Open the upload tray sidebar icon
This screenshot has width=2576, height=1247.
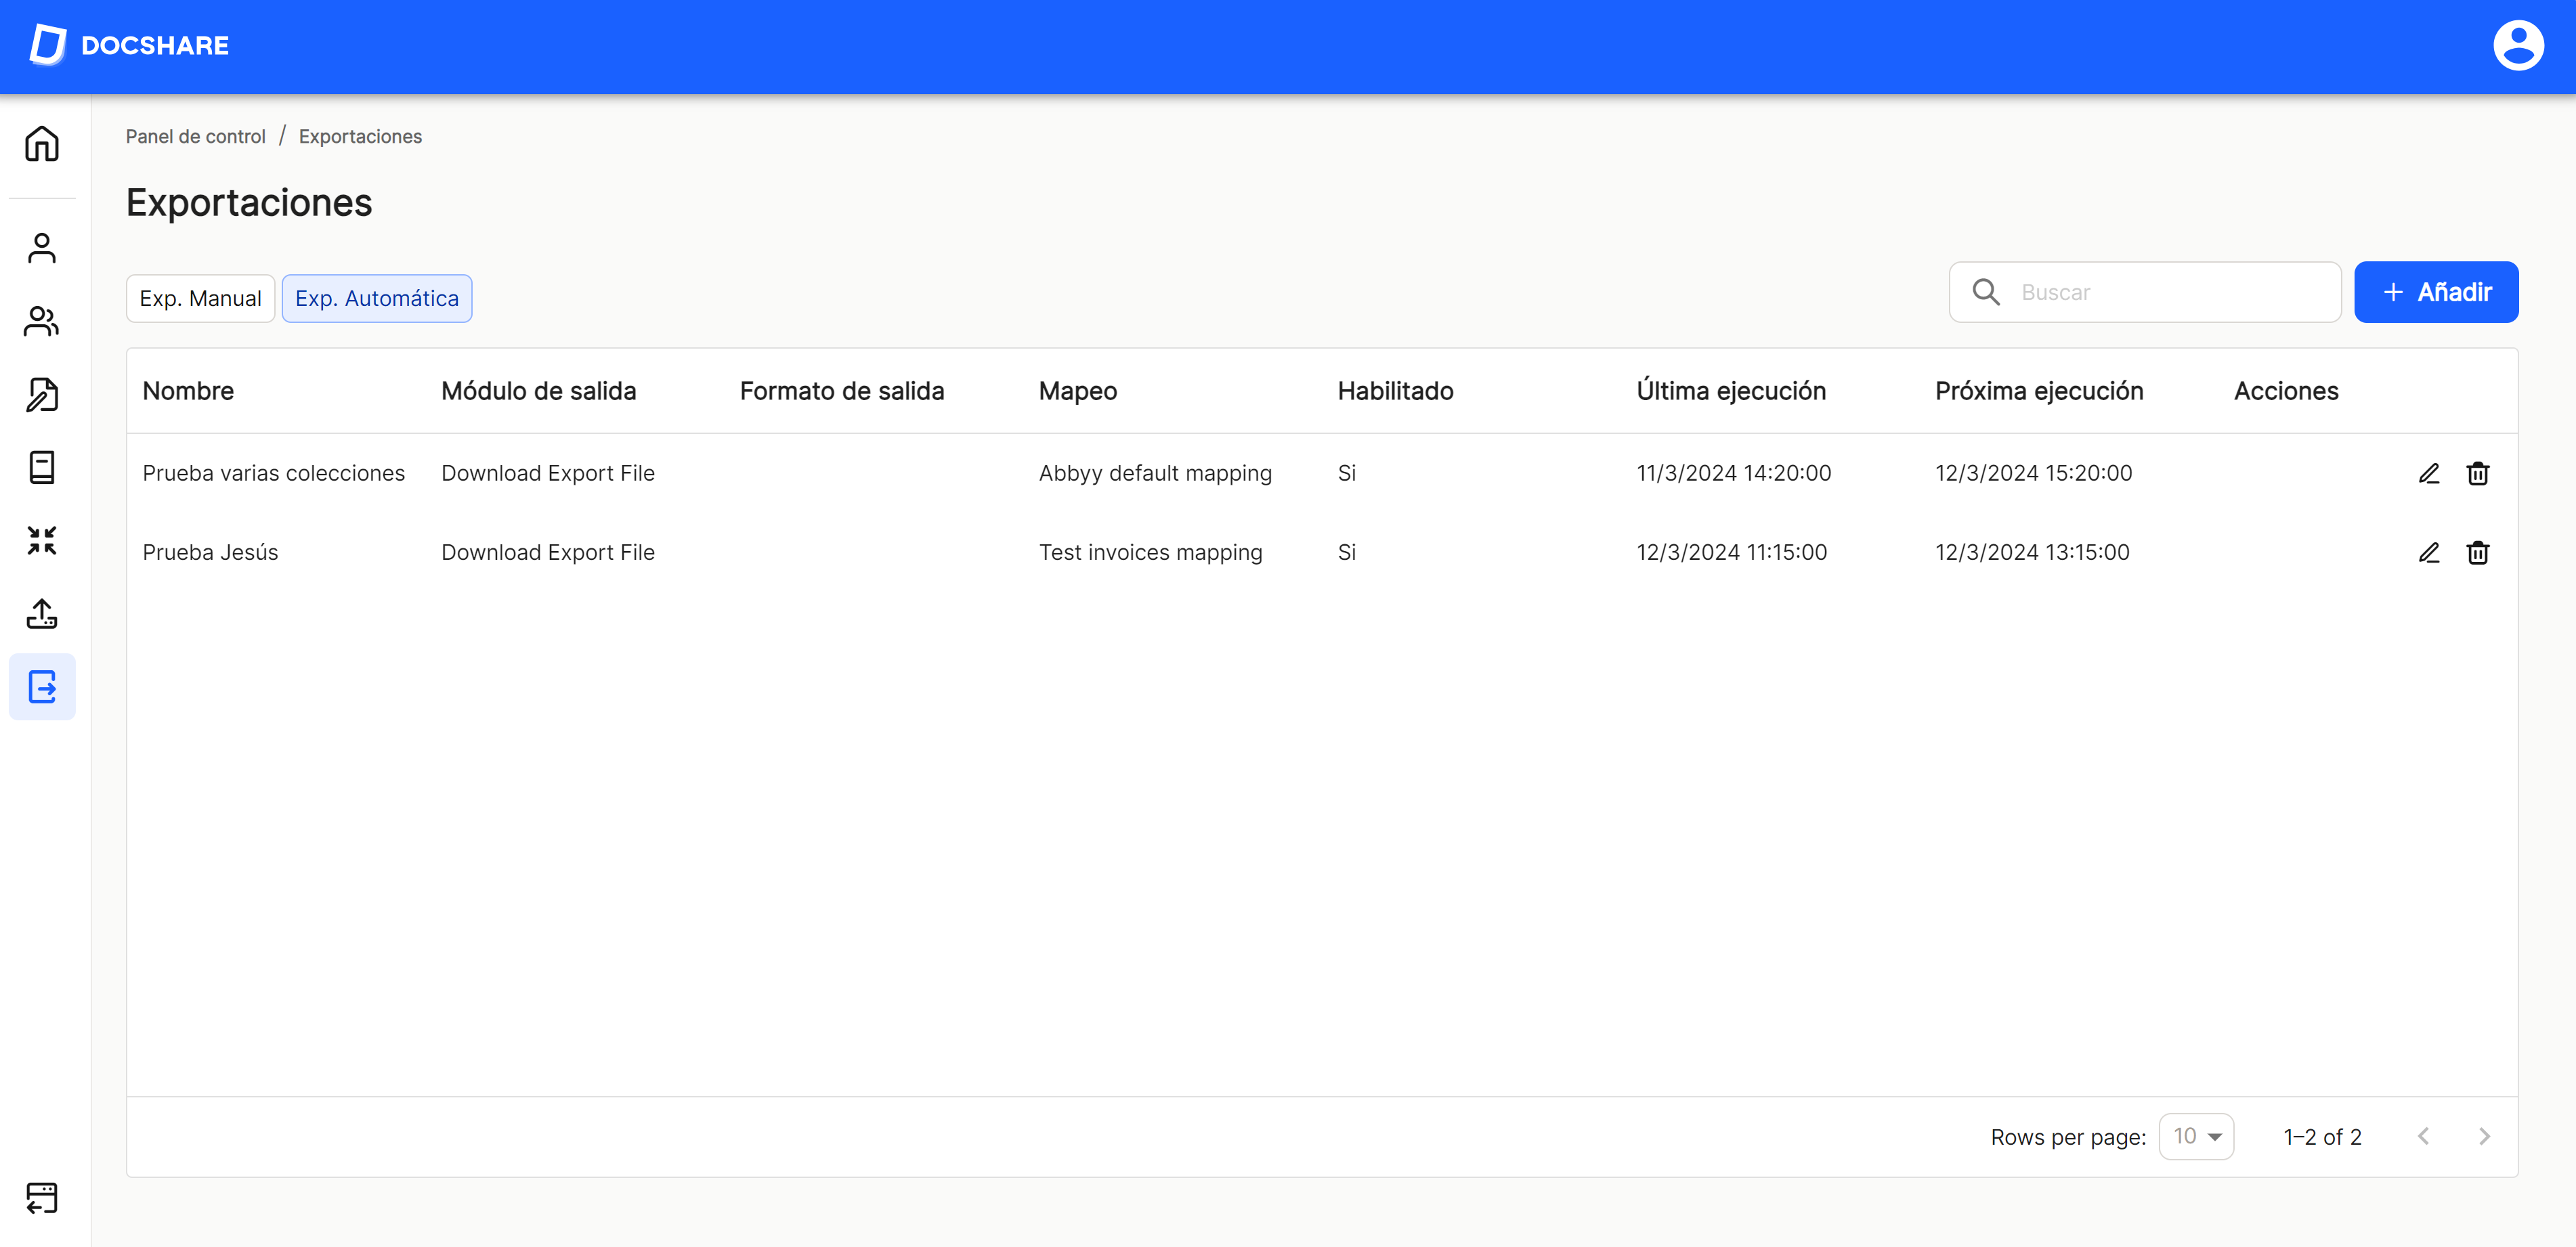(x=42, y=613)
